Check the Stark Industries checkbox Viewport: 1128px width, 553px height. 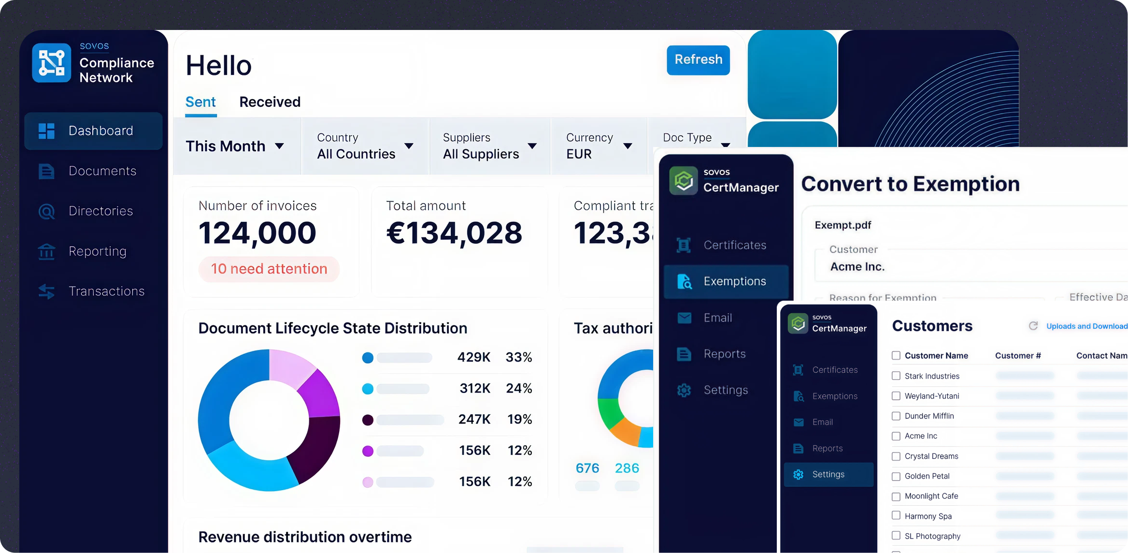coord(896,376)
